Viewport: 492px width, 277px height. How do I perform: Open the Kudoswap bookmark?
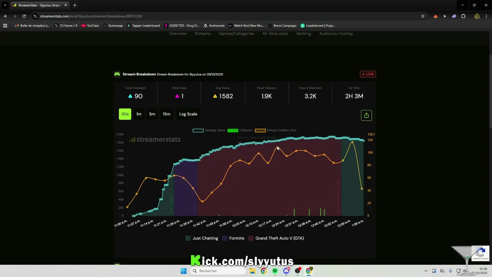point(113,26)
